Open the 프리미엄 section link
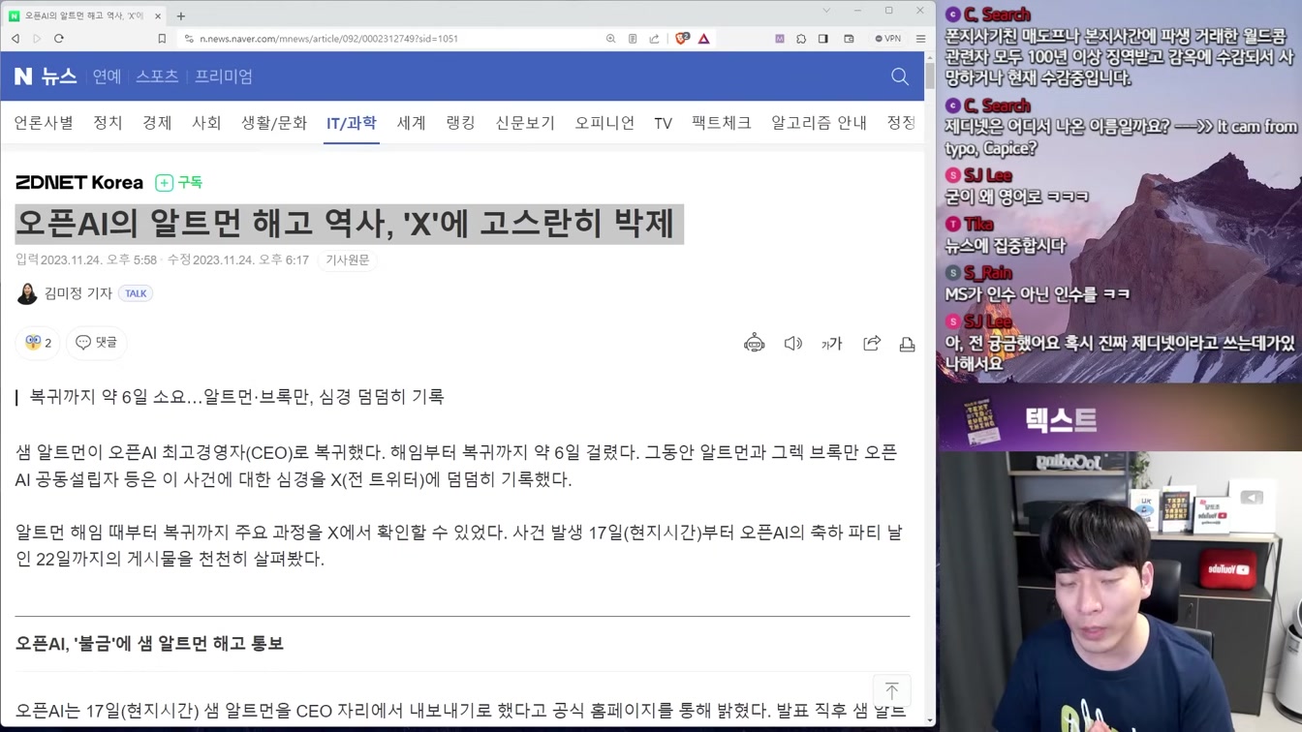 click(224, 76)
